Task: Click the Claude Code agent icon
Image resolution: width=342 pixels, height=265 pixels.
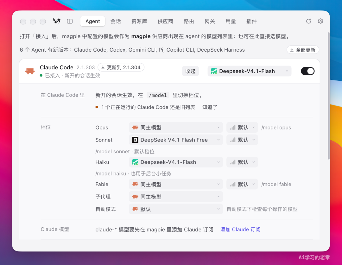Action: click(x=30, y=71)
